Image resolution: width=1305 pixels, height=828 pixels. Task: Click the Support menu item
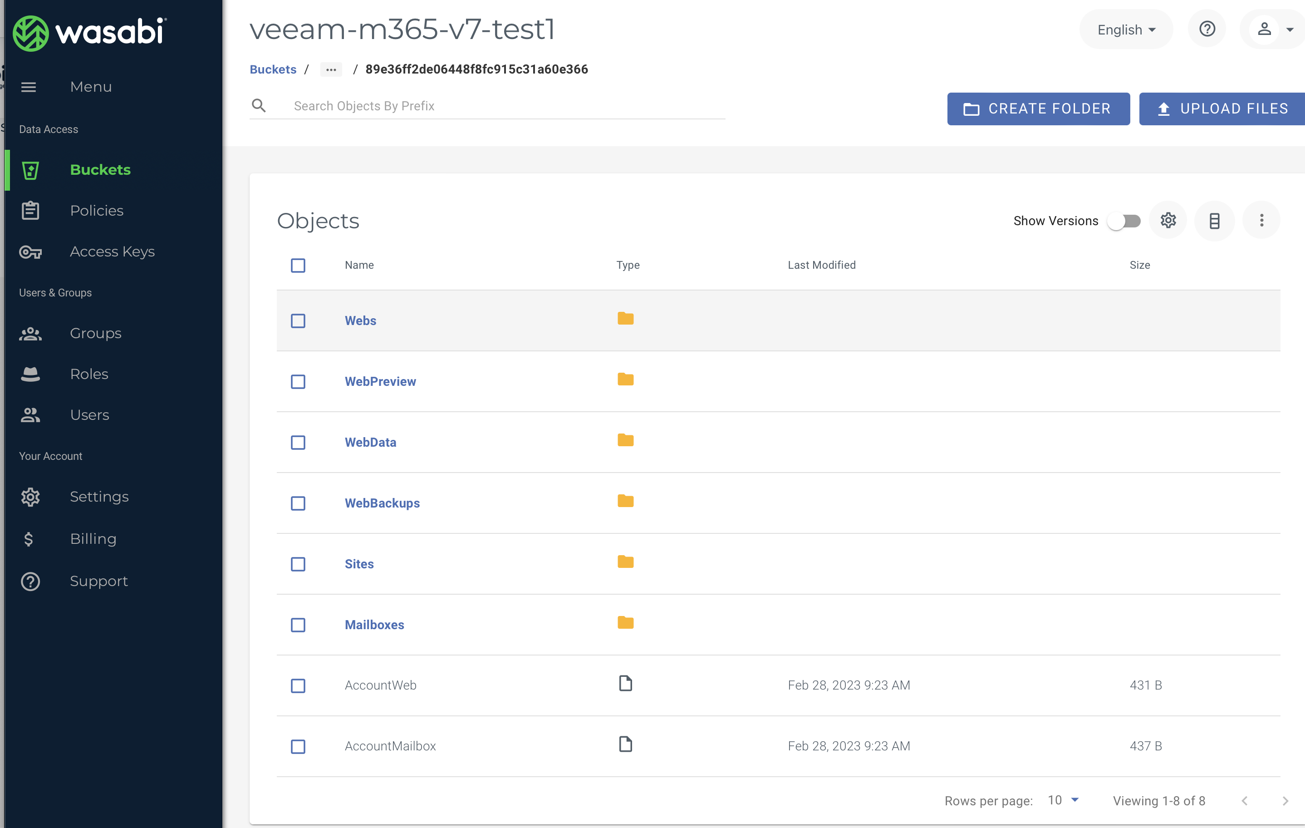[x=99, y=581]
